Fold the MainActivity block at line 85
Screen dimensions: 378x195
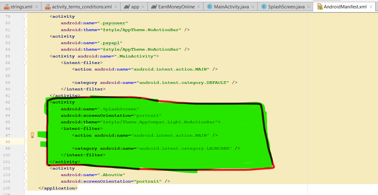point(25,56)
